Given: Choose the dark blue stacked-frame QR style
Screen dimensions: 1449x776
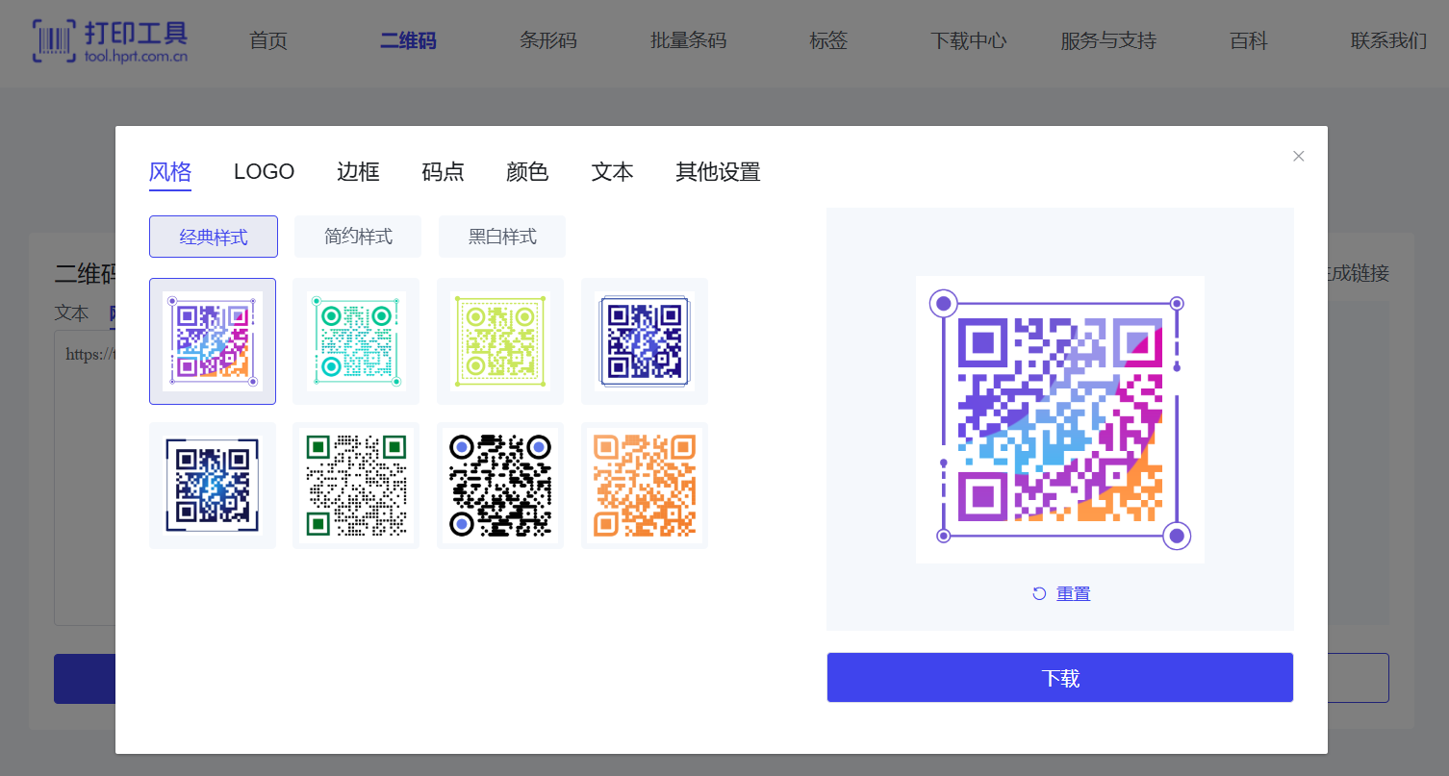Looking at the screenshot, I should pos(645,341).
